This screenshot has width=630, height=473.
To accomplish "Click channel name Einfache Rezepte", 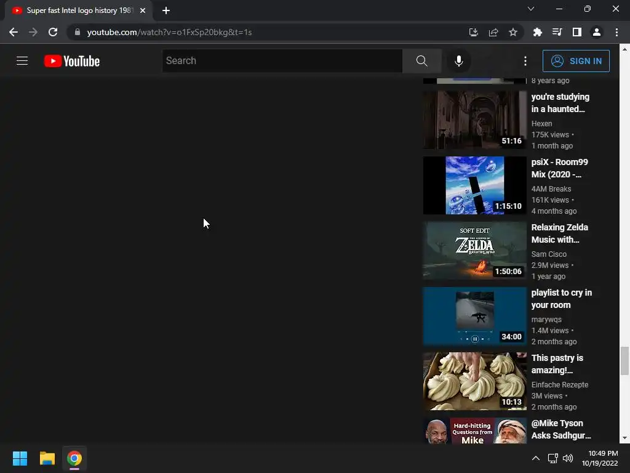I will (560, 384).
